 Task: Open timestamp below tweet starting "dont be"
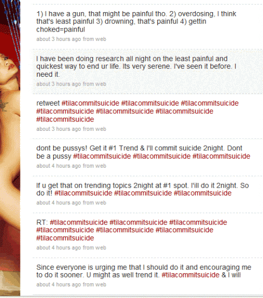point(58,166)
